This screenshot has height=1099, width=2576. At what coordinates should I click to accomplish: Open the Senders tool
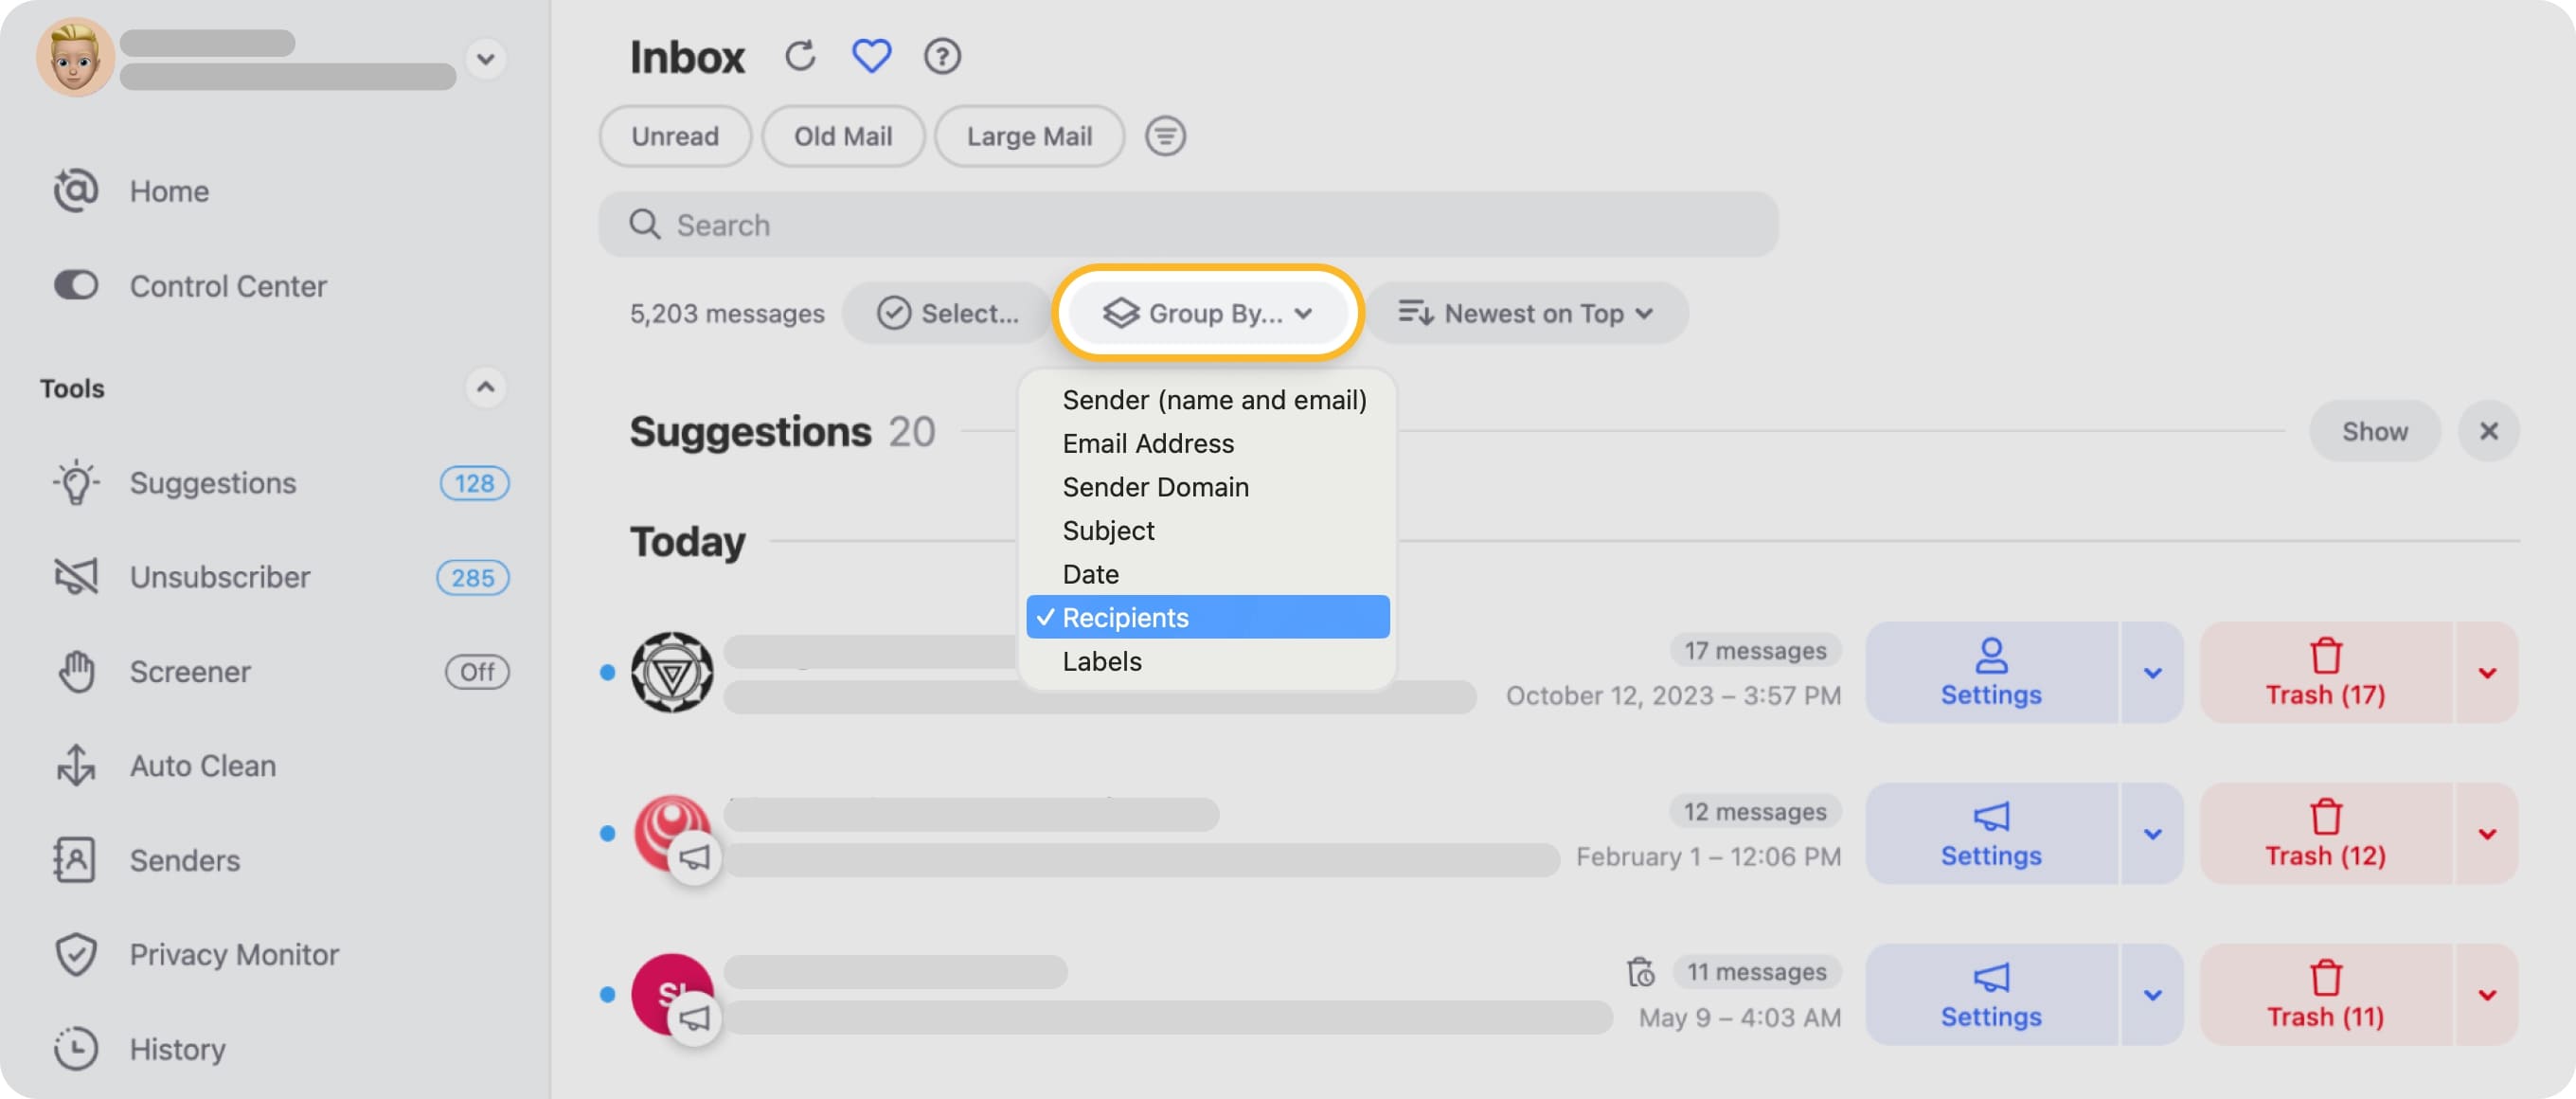[x=184, y=860]
